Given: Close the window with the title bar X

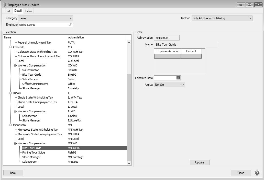Looking at the screenshot, I should click(258, 5).
